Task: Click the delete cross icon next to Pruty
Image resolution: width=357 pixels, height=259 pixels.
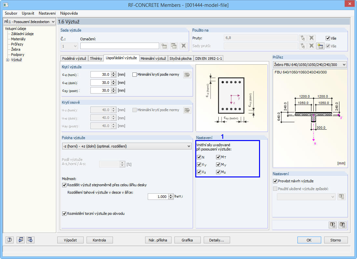Action: point(311,38)
